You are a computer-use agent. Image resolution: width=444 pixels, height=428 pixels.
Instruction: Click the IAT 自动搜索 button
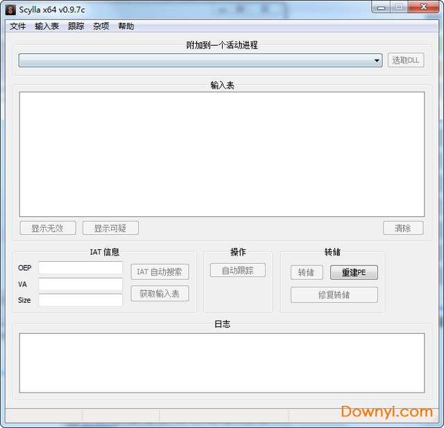click(x=160, y=271)
